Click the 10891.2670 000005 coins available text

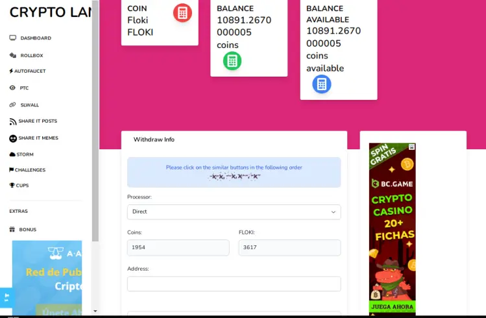pos(334,49)
